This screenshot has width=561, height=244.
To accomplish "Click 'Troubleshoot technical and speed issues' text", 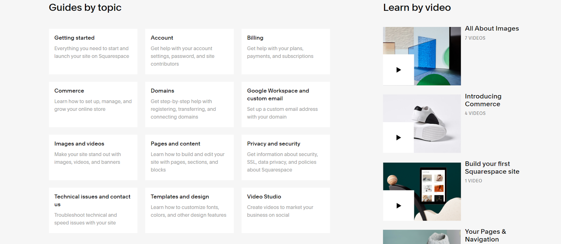I will [86, 219].
